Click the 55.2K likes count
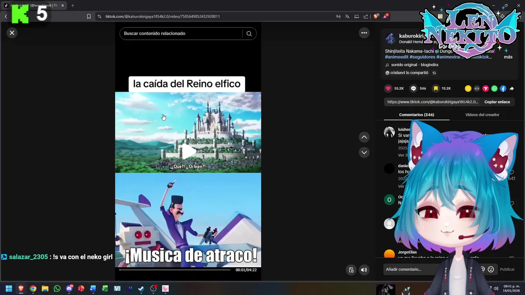 (399, 88)
